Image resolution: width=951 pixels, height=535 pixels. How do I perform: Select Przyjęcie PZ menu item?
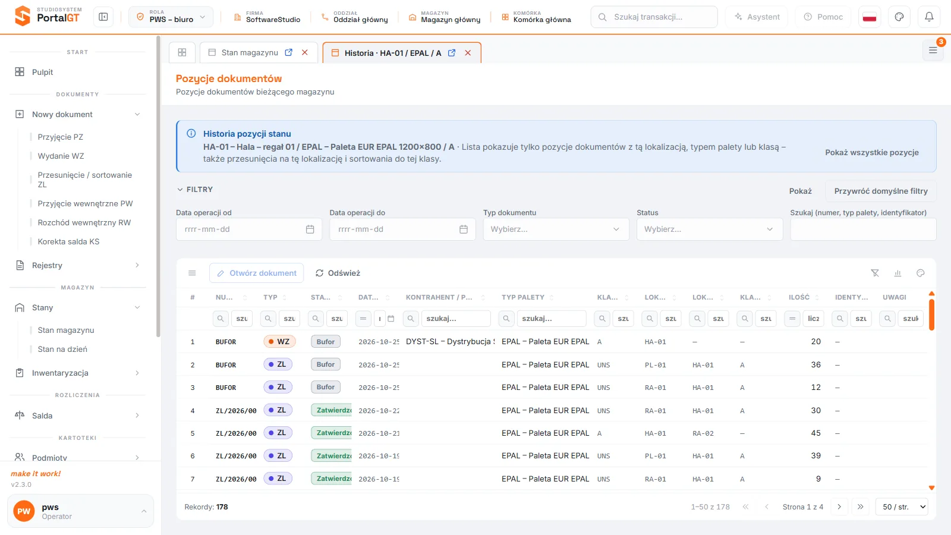point(61,137)
